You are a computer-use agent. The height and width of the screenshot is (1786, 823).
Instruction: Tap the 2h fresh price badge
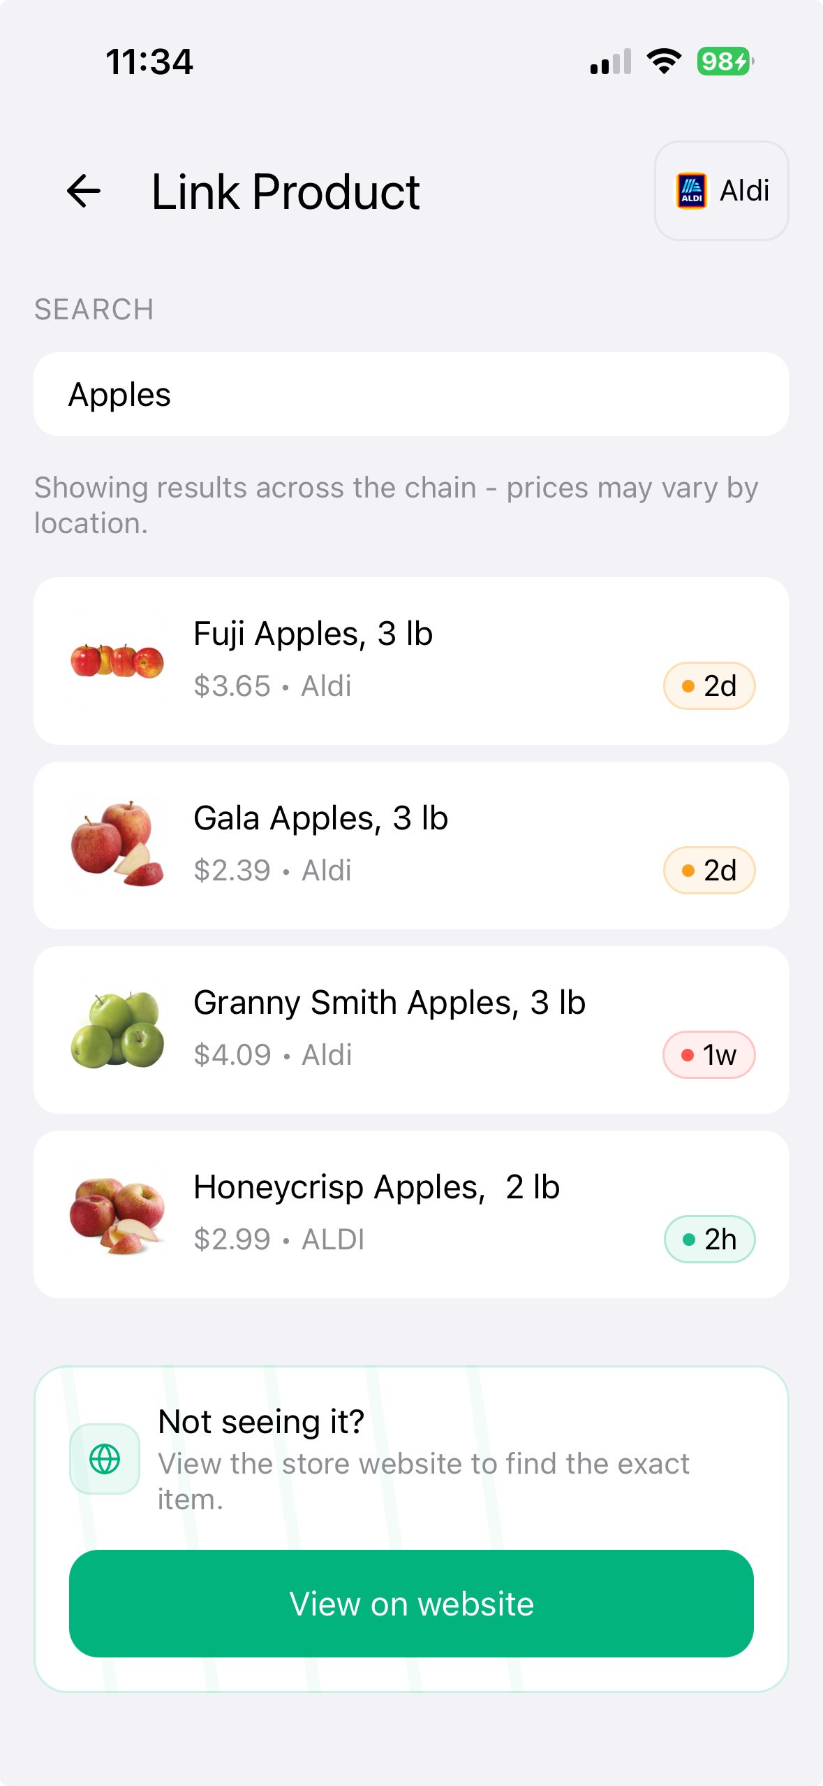pos(709,1240)
